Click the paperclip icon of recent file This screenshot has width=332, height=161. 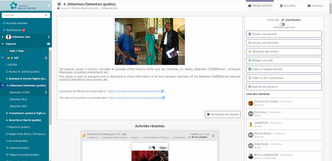point(84,136)
